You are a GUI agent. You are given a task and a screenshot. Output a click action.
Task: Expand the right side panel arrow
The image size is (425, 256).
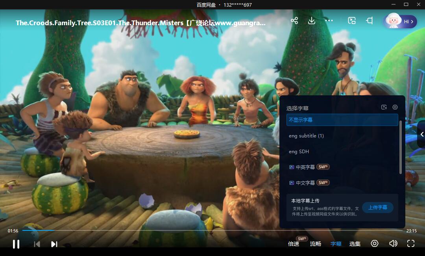(x=422, y=134)
